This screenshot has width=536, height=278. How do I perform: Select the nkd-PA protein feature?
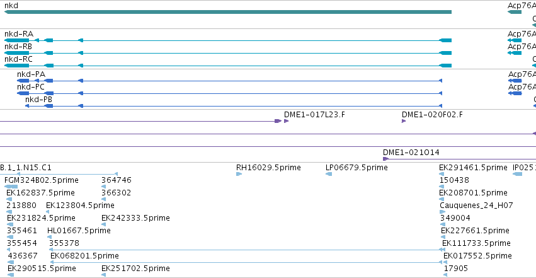(229, 81)
